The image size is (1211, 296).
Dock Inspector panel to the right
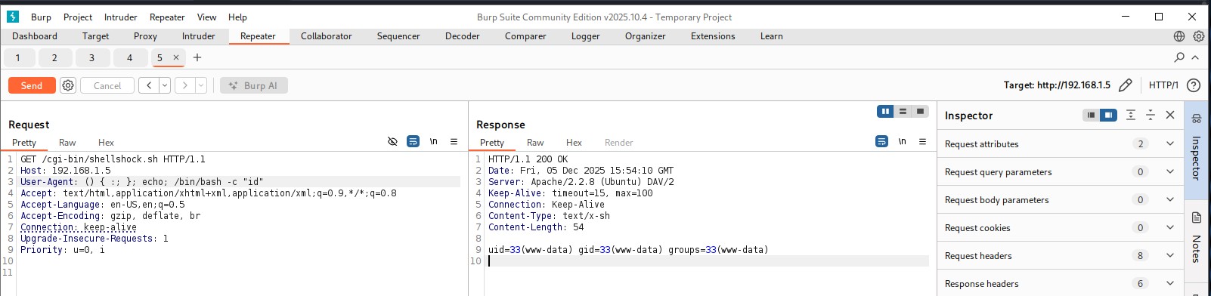click(1108, 115)
